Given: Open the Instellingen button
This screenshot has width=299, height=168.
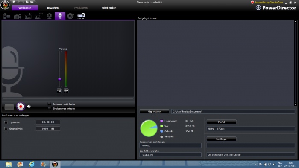Looking at the screenshot, I should (x=221, y=139).
